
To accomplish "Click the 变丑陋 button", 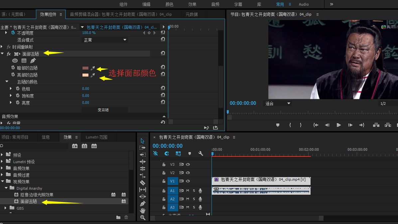I will coord(103,110).
